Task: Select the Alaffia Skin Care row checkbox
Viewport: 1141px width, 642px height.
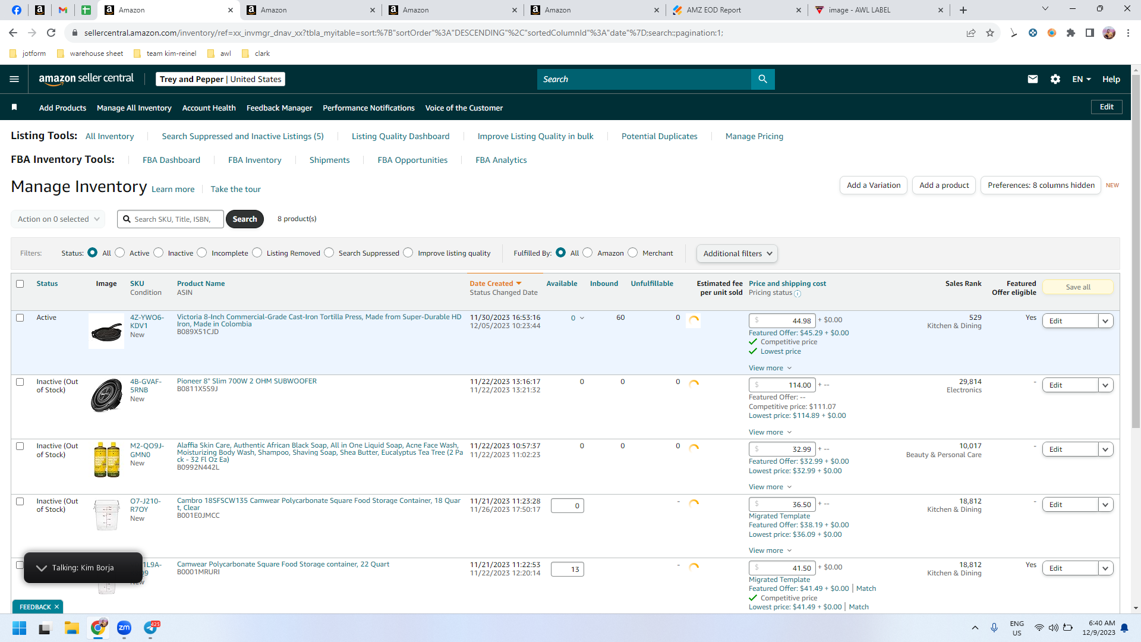Action: pos(20,446)
